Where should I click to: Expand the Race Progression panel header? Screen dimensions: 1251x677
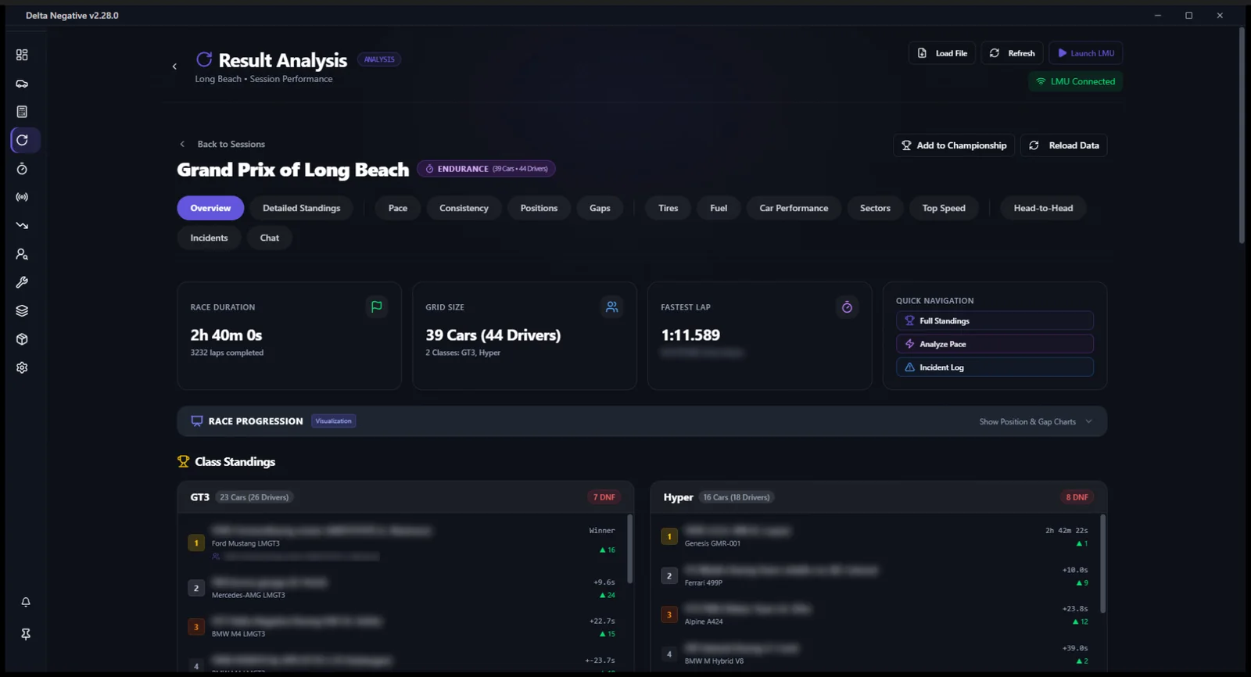tap(642, 421)
